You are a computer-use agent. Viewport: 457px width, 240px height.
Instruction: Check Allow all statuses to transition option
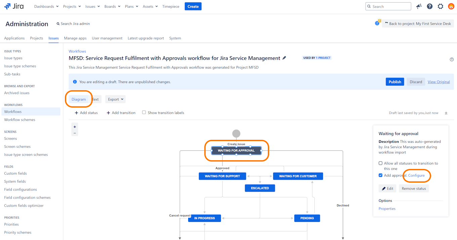tap(380, 163)
